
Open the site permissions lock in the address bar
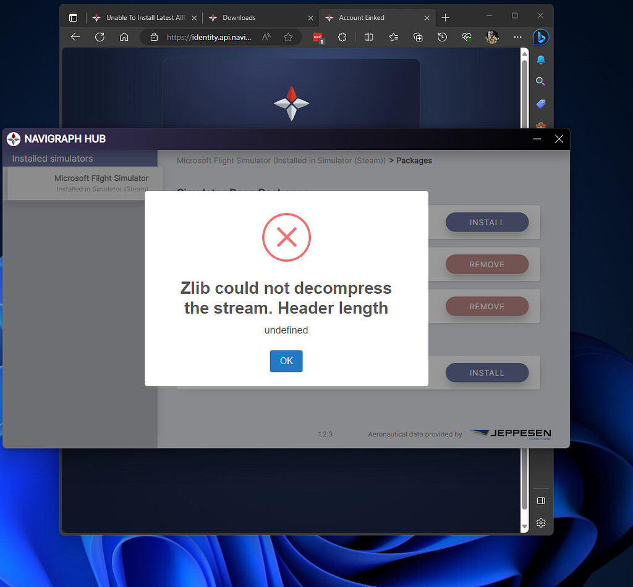coord(153,37)
